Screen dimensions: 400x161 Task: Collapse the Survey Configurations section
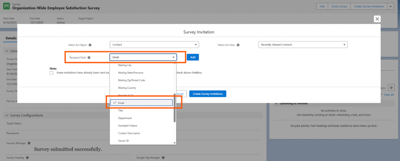(7, 115)
